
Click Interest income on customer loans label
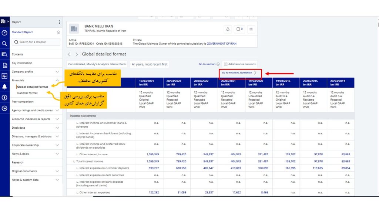(x=101, y=125)
